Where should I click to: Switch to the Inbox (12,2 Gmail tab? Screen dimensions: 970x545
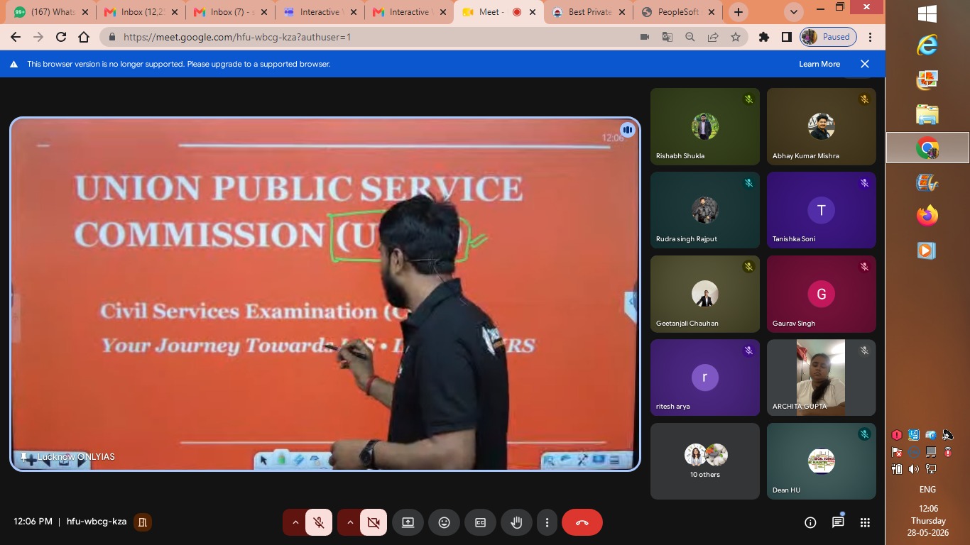[x=141, y=12]
